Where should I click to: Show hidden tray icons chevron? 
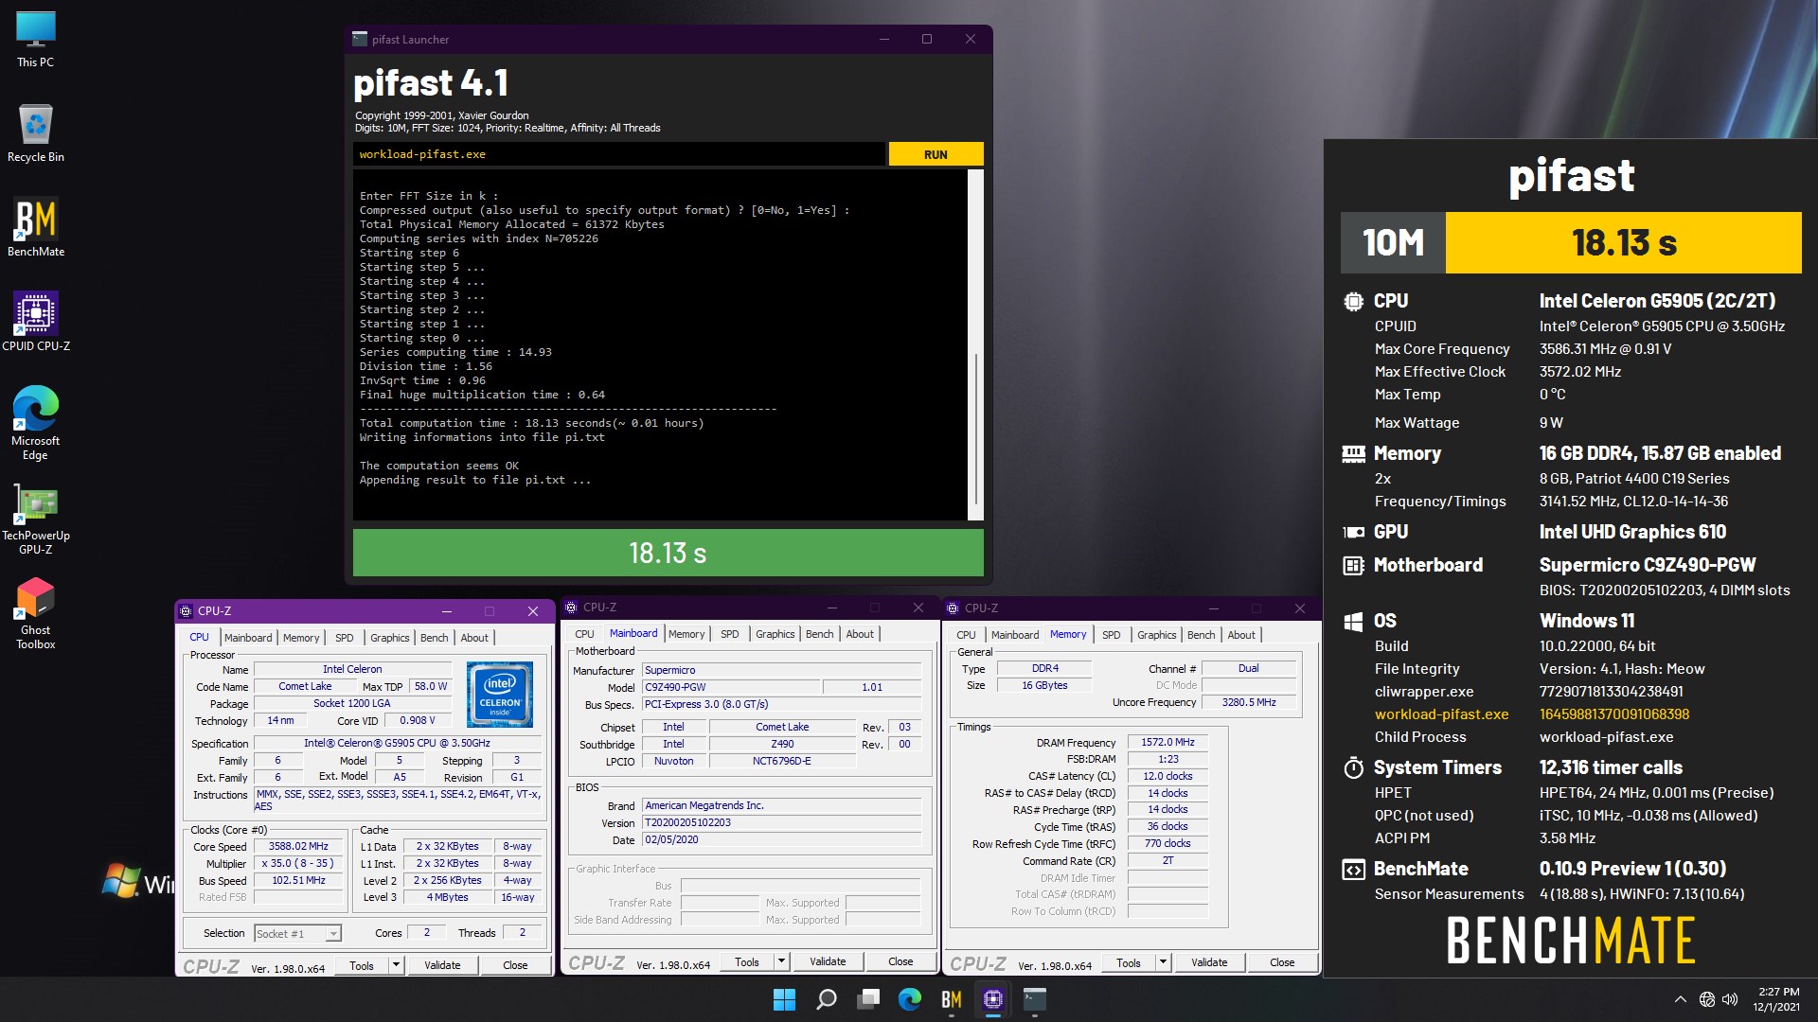(x=1680, y=999)
